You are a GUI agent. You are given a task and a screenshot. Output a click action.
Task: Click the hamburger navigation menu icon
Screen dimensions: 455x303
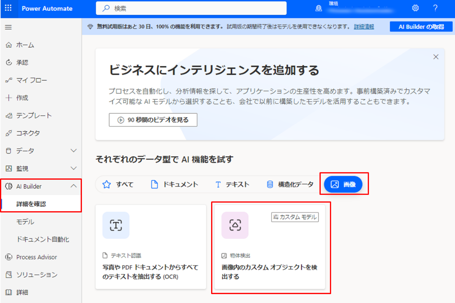[8, 27]
